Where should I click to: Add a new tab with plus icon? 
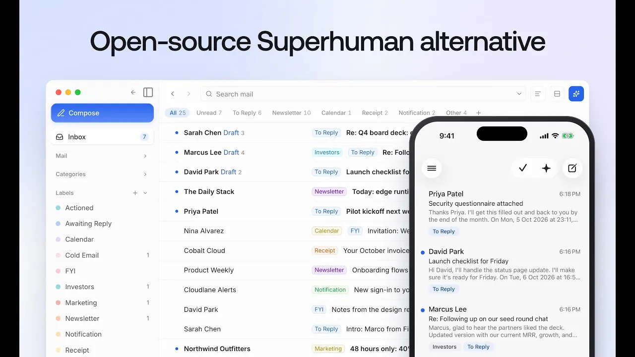[x=479, y=113]
